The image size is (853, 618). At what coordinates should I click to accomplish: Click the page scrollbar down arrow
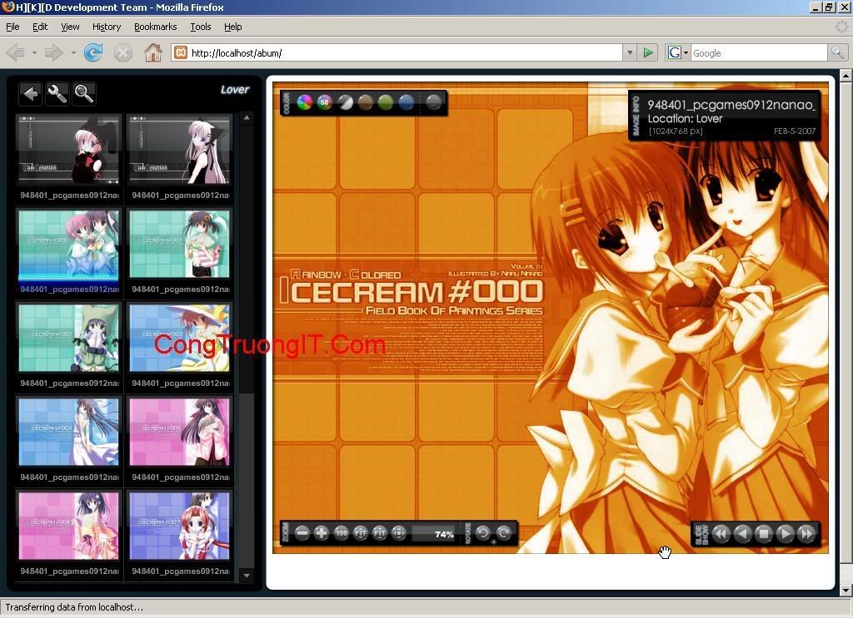[846, 590]
